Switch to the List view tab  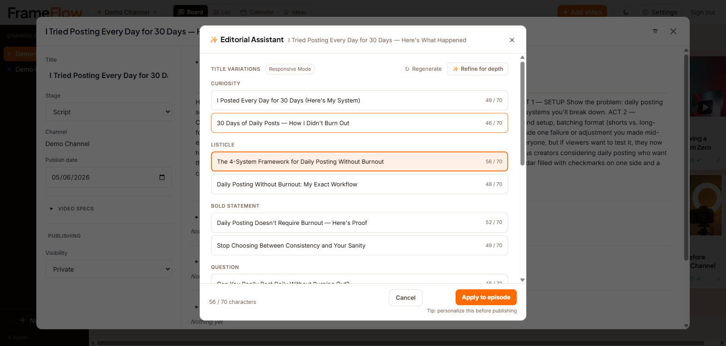tap(222, 12)
